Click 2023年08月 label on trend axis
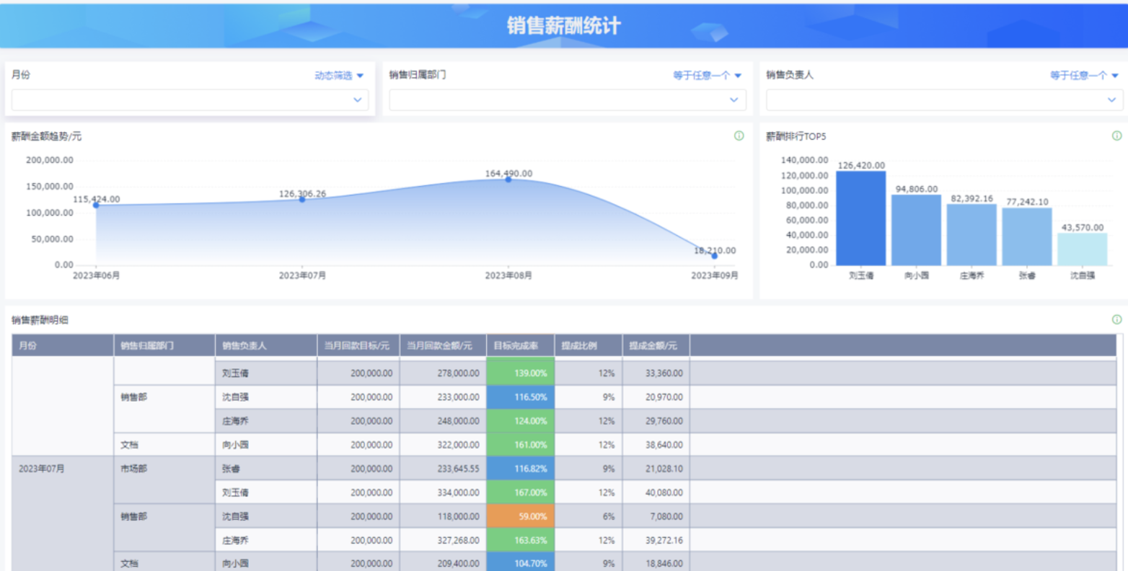Screen dimensions: 1128x571 pos(508,275)
